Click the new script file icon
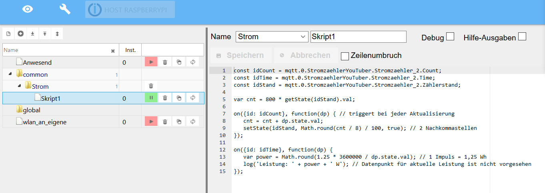This screenshot has height=193, width=545. tap(8, 34)
